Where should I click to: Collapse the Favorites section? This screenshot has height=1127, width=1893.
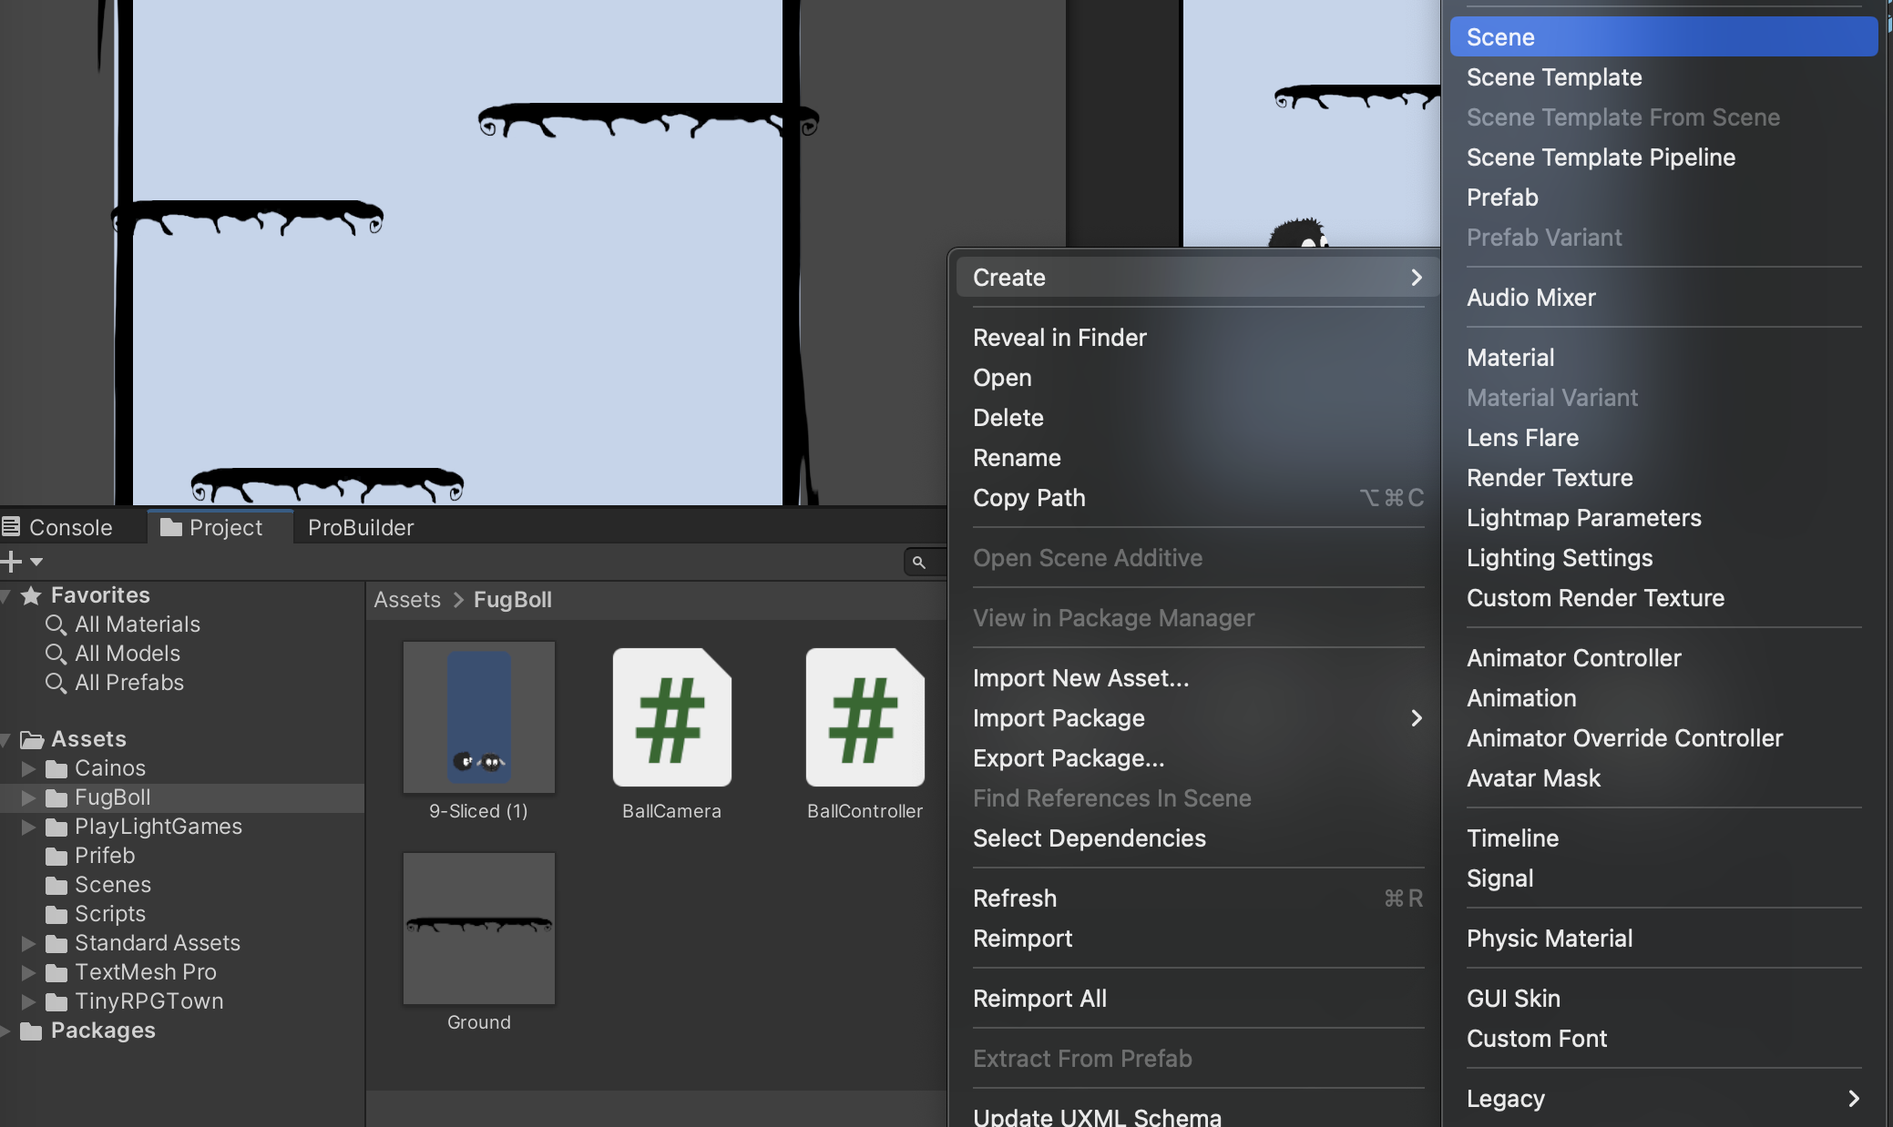tap(6, 596)
